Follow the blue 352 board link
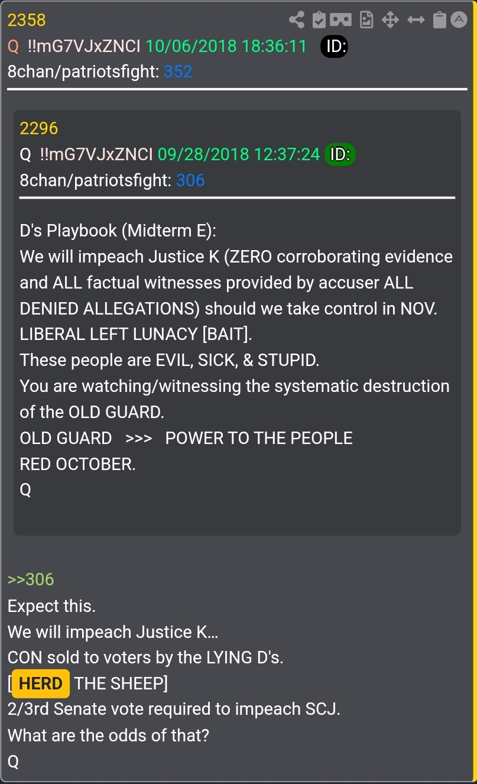The image size is (477, 784). coord(179,72)
